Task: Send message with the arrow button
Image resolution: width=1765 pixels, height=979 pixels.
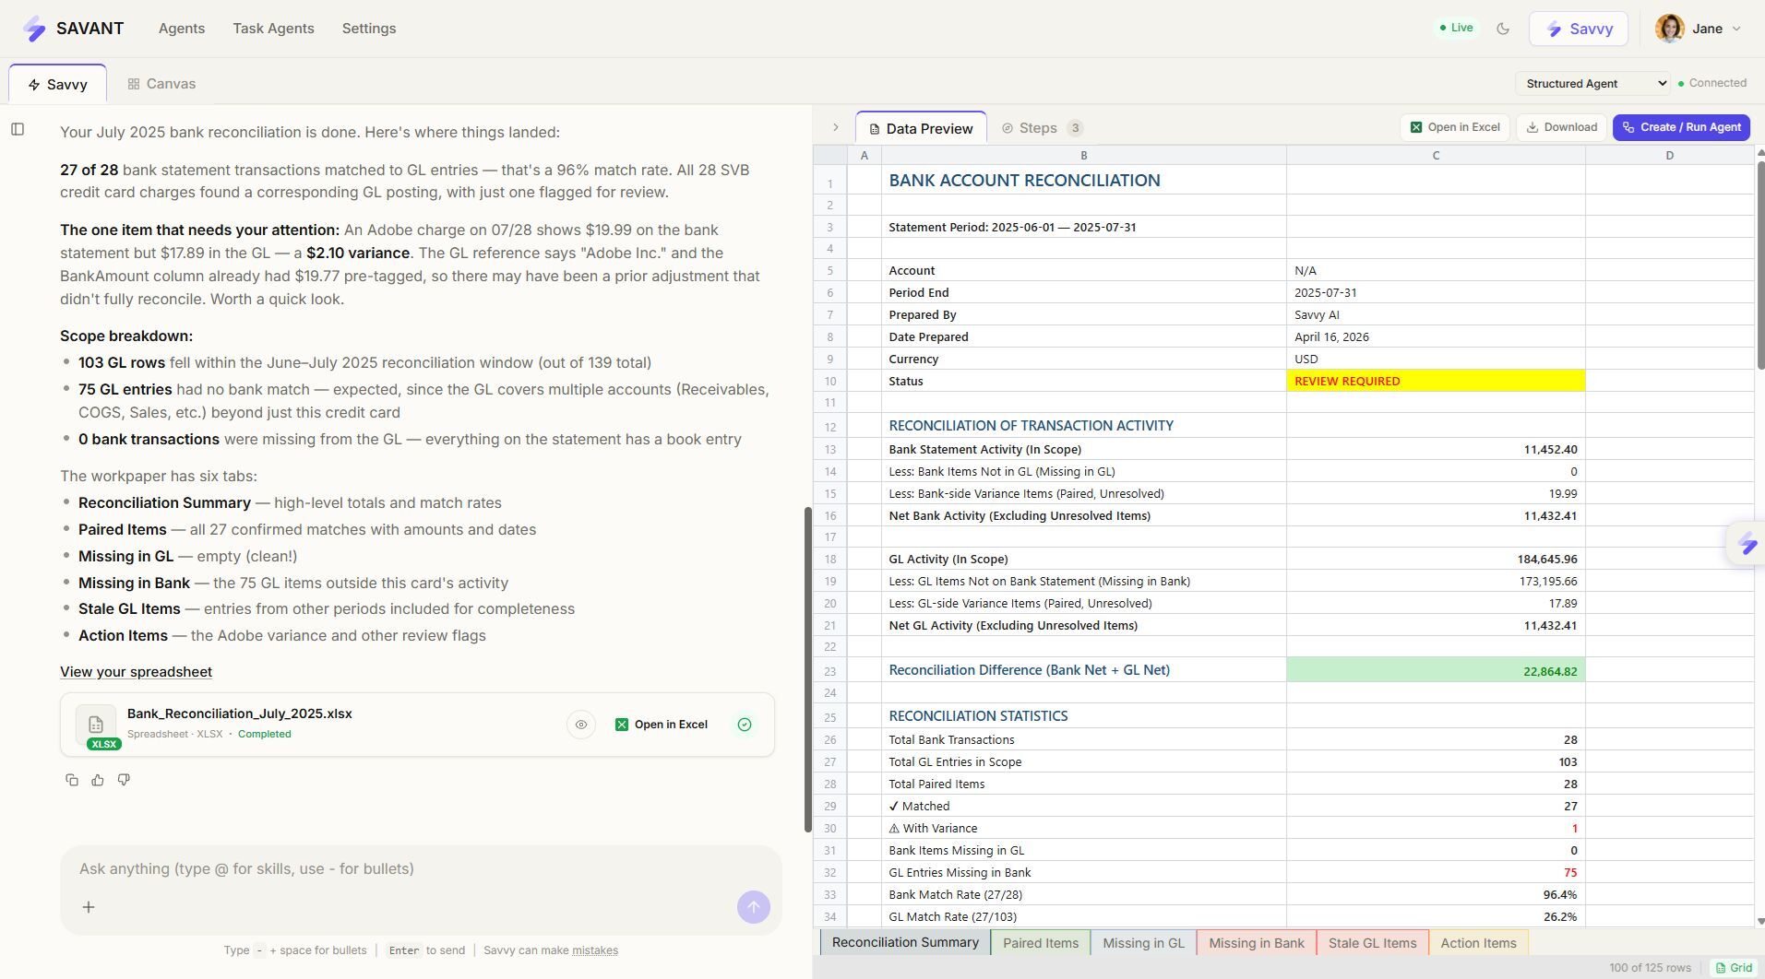Action: click(754, 907)
